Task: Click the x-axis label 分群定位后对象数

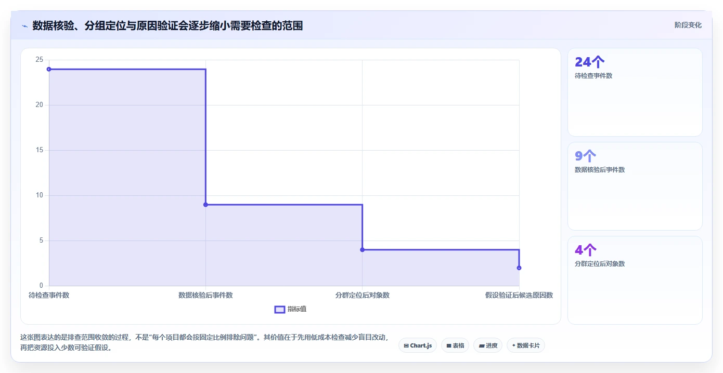Action: tap(363, 295)
